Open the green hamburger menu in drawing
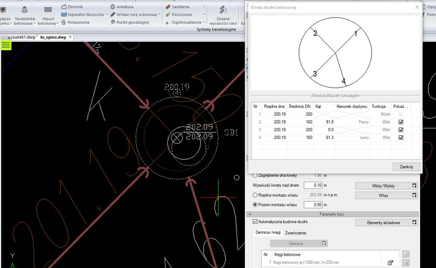 (6, 45)
